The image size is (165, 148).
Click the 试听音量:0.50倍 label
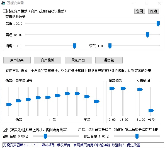(15, 136)
